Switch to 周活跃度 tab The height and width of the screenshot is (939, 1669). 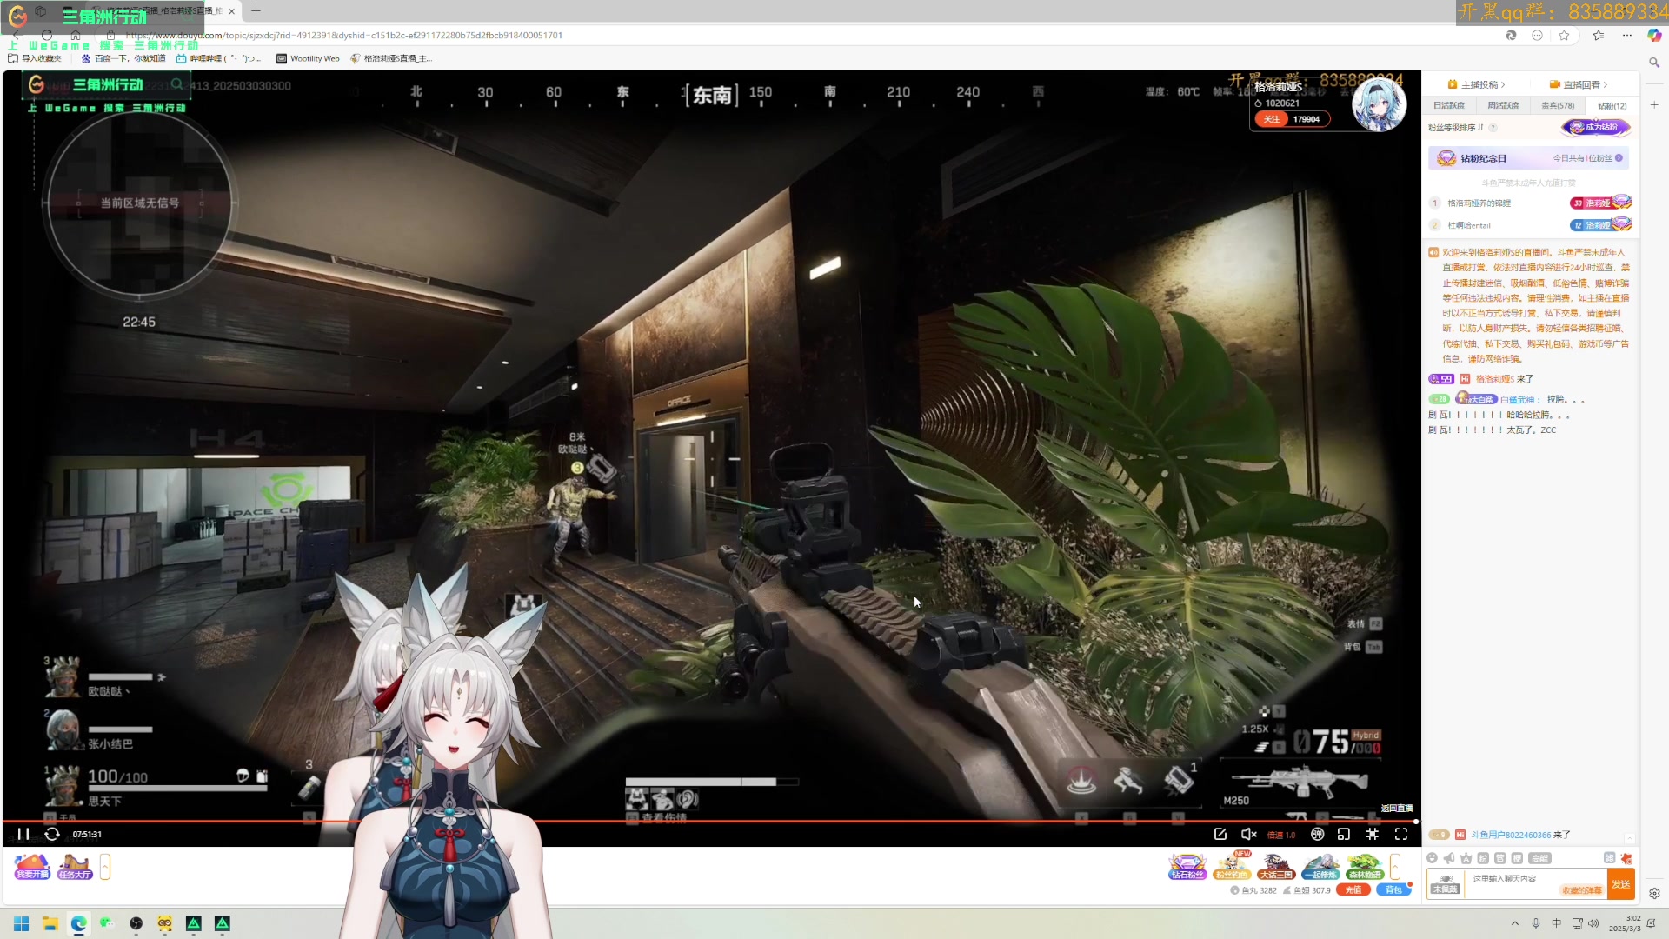coord(1503,105)
